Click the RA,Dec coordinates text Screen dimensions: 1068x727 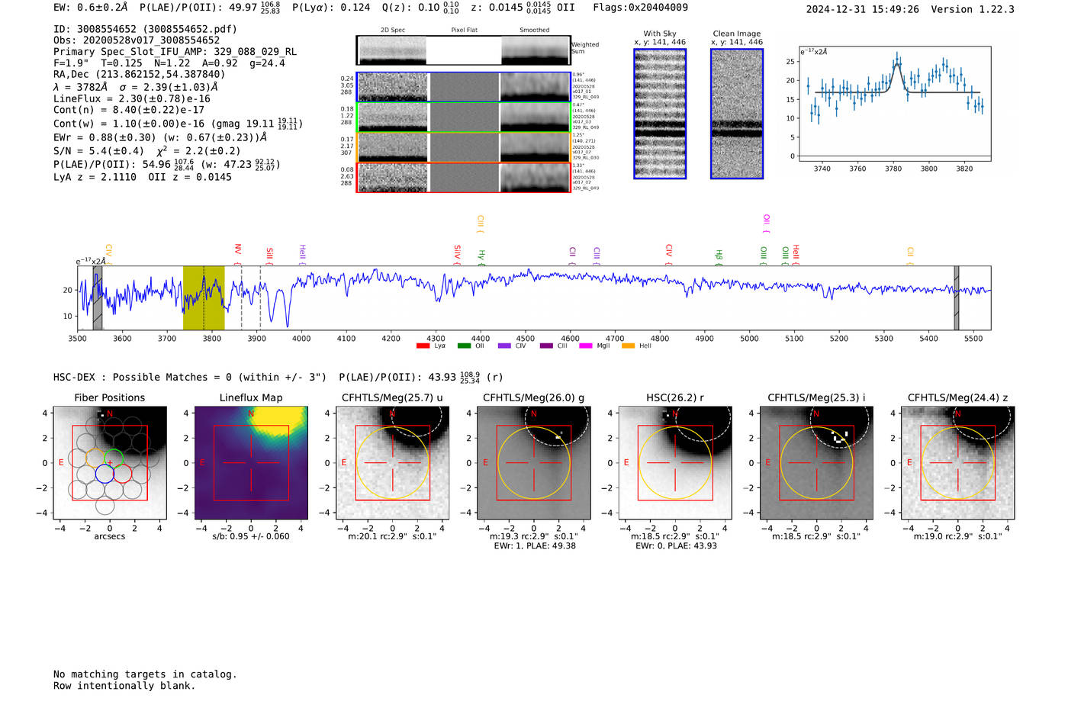pos(140,74)
